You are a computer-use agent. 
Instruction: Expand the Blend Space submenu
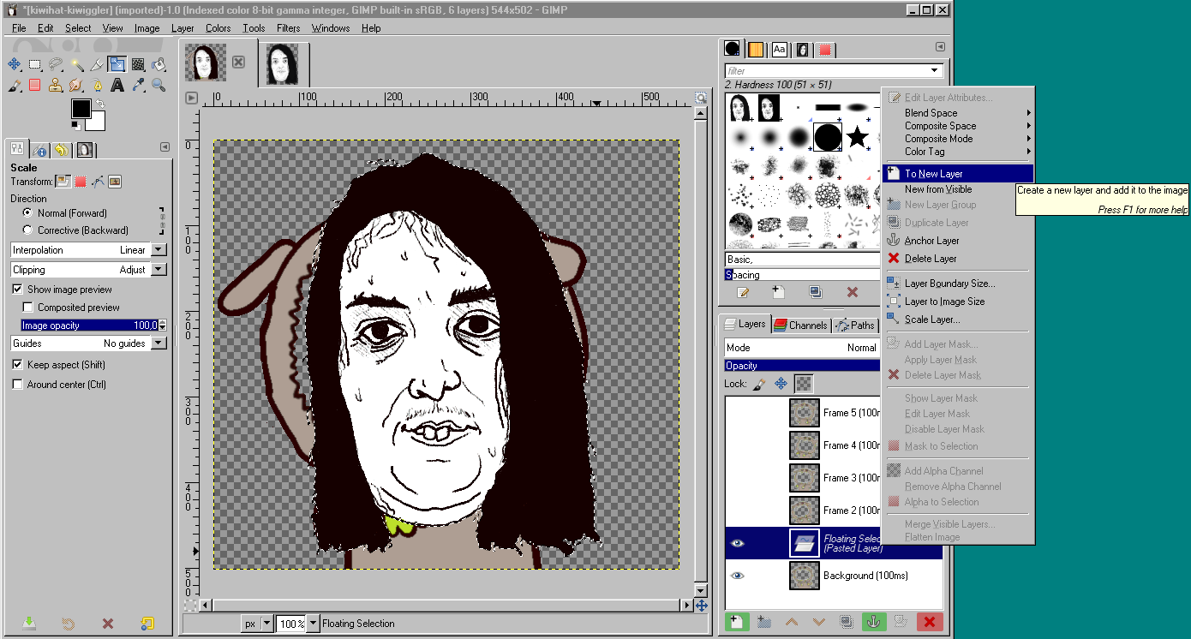tap(958, 113)
